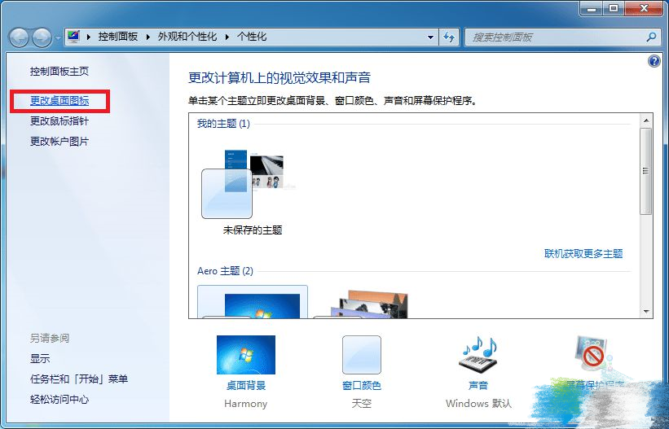Open the recent pages dropdown arrow

58,37
